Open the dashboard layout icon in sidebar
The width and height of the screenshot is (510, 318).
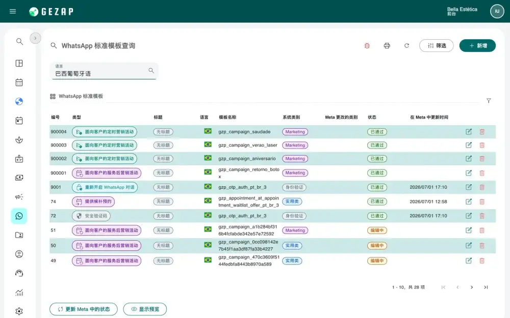(19, 63)
